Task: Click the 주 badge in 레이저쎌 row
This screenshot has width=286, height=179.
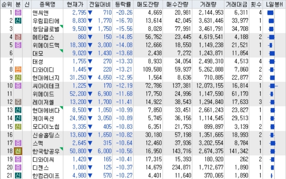Action: click(x=18, y=102)
